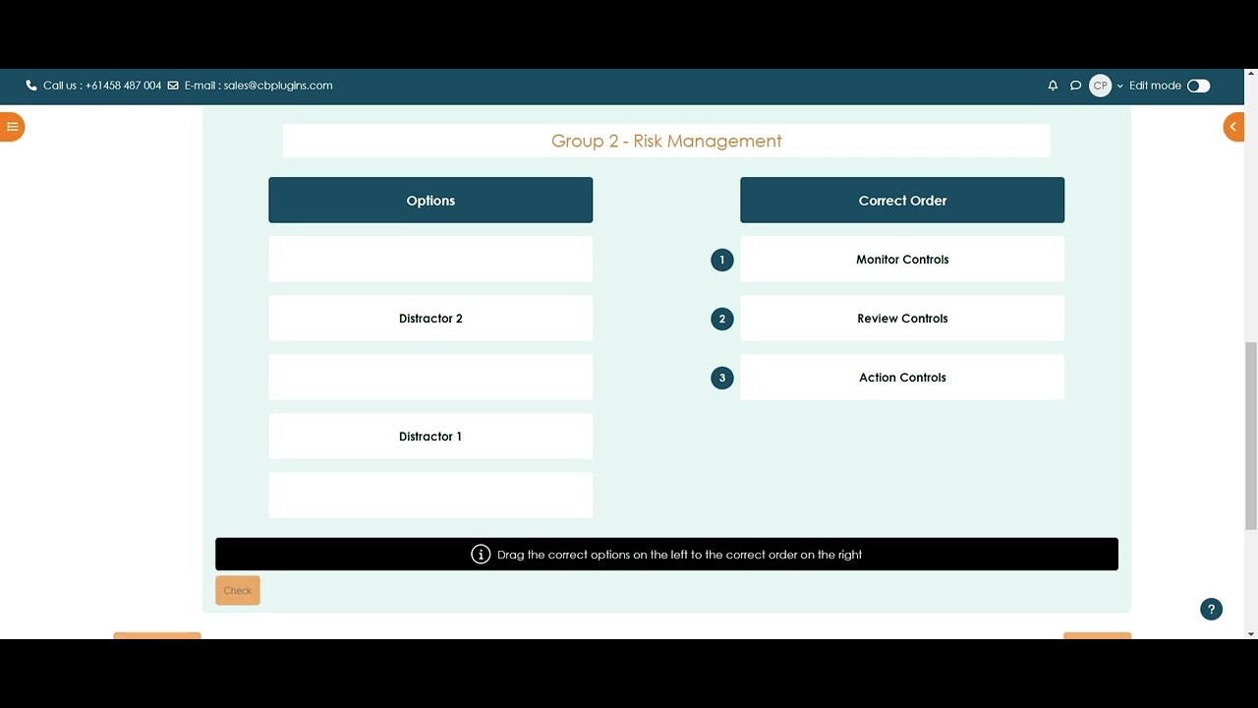Screen dimensions: 1258x708
Task: Click the number 3 order badge
Action: tap(722, 378)
